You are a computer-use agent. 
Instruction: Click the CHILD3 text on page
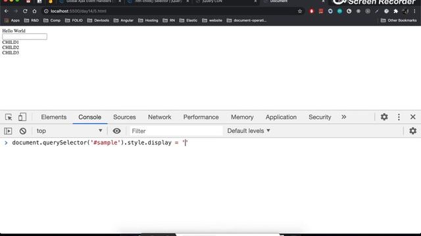tap(11, 52)
